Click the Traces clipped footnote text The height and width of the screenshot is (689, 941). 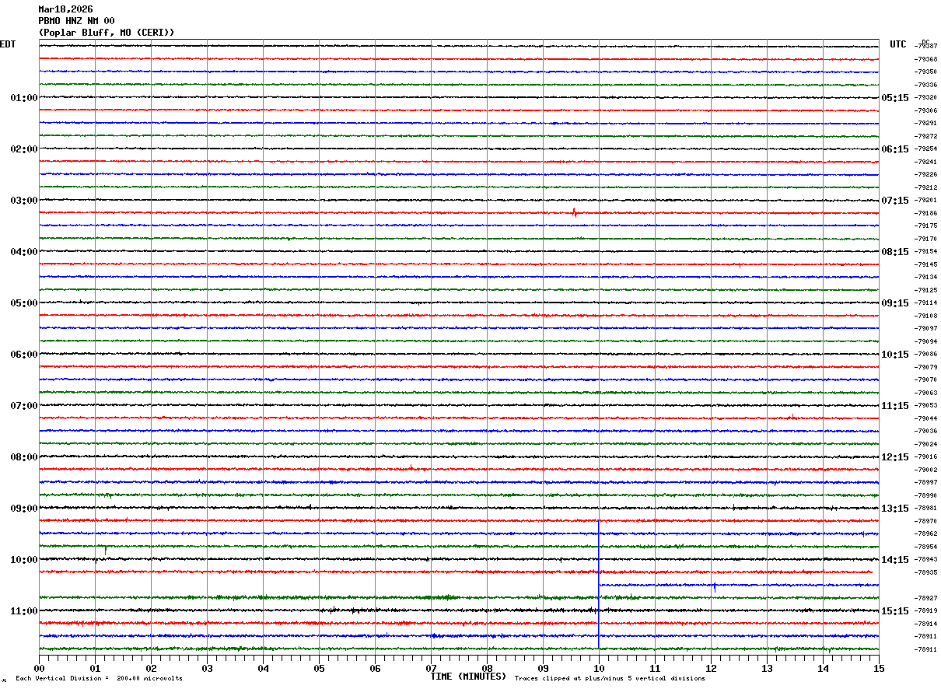[610, 679]
